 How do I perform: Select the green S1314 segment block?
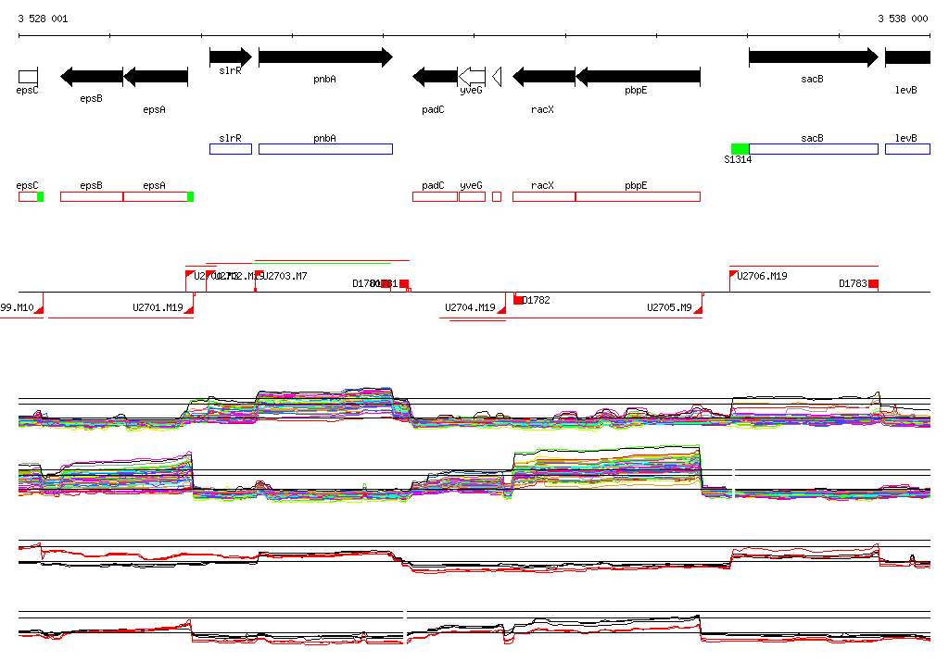point(740,149)
